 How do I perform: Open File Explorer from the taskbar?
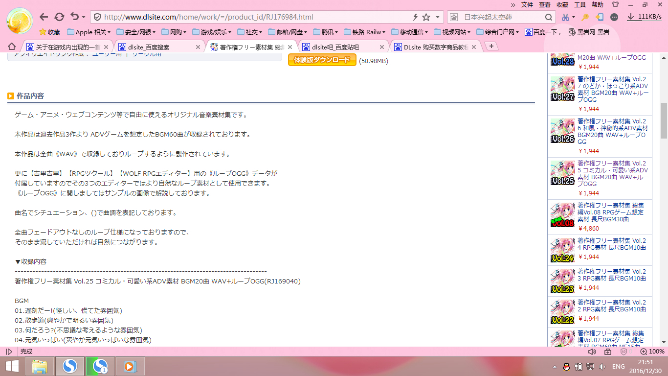pyautogui.click(x=40, y=366)
